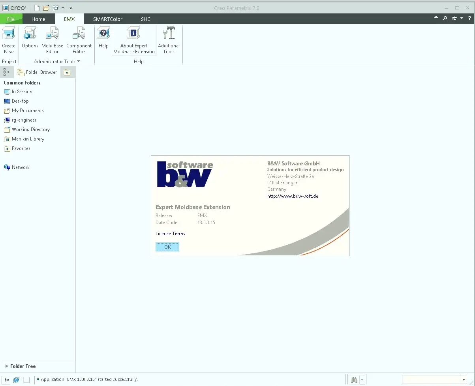Click OK in the About dialog
The image size is (475, 386).
click(x=167, y=247)
